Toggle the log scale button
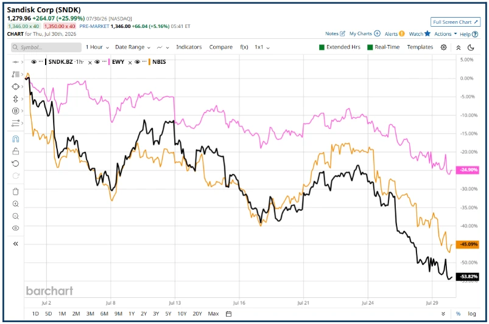 coord(472,314)
